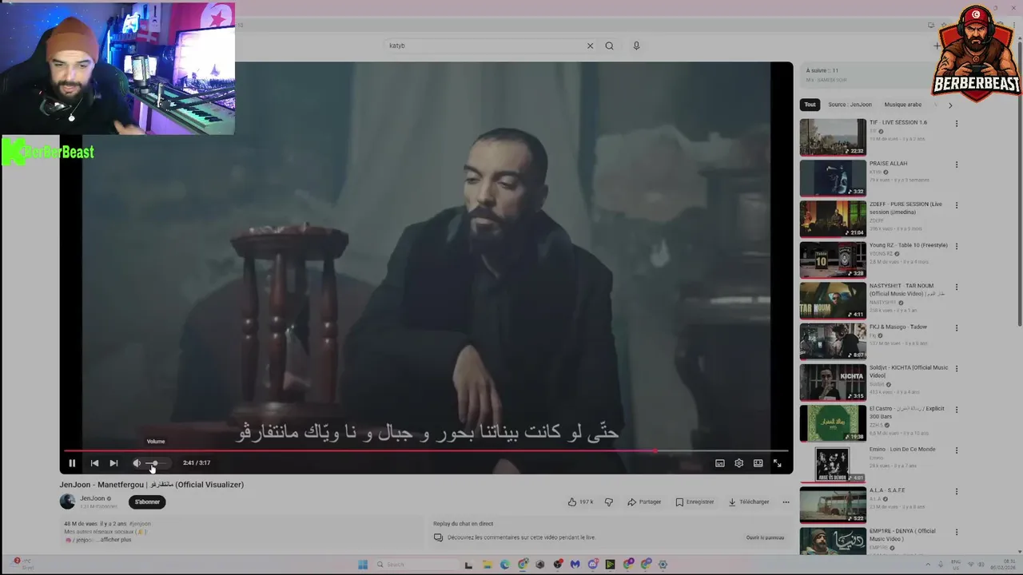
Task: Toggle subtitles on the player
Action: (720, 463)
